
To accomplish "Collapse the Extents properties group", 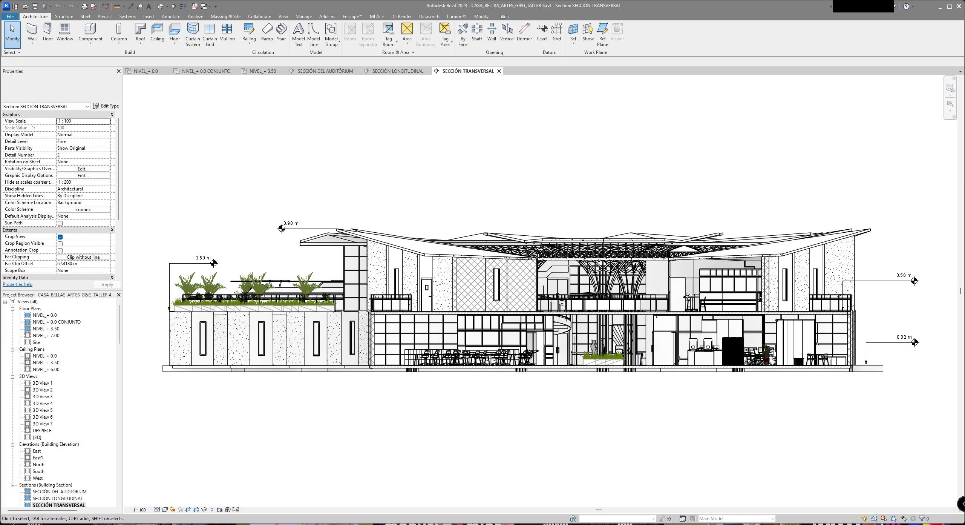I will pos(112,230).
